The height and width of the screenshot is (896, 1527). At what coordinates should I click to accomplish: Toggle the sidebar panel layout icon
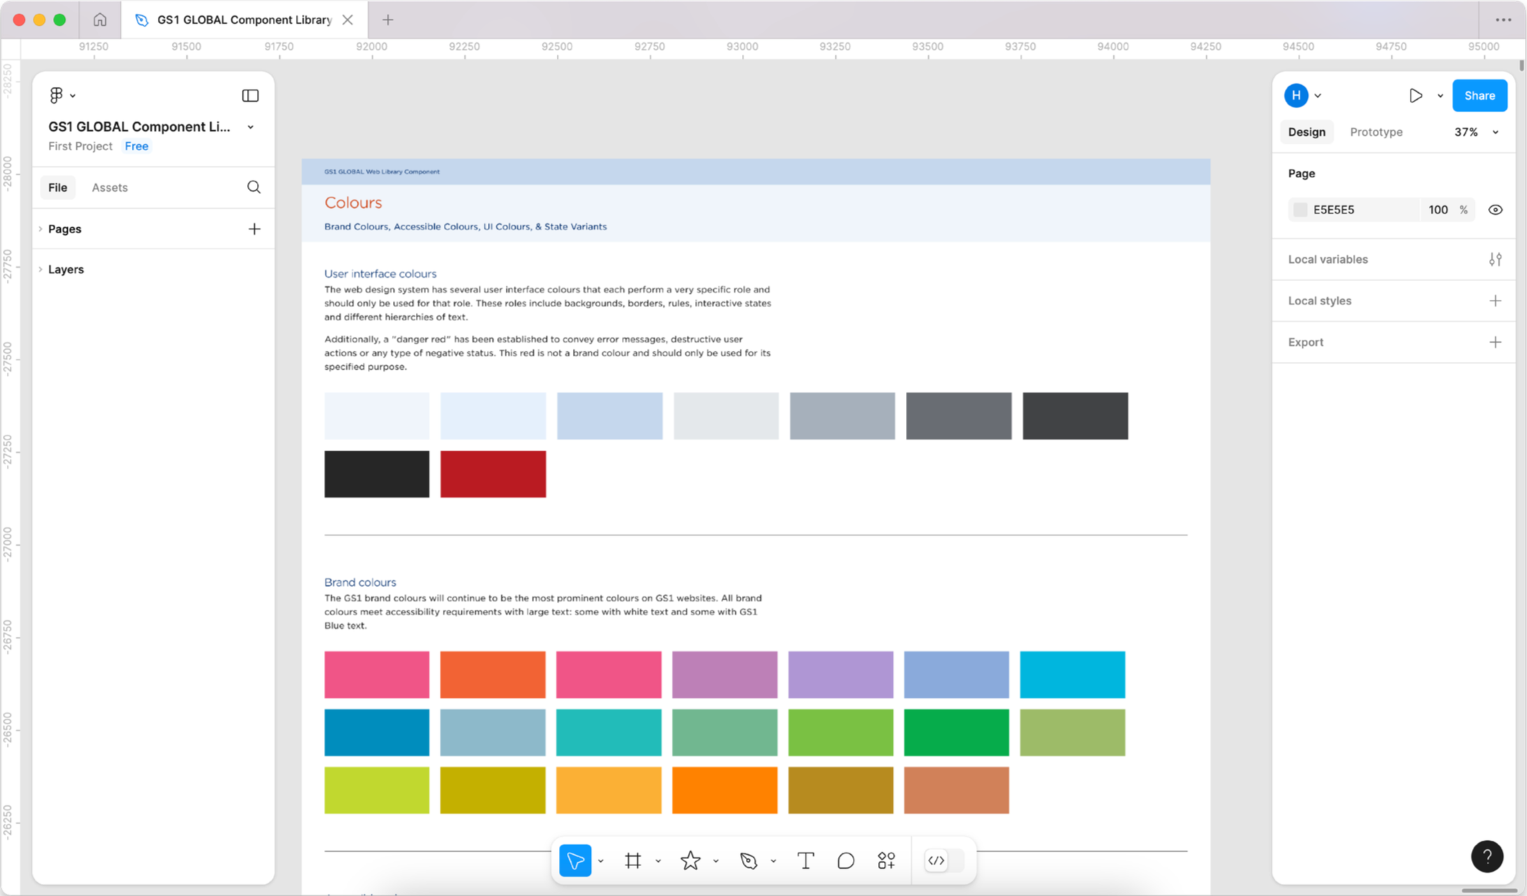(250, 96)
